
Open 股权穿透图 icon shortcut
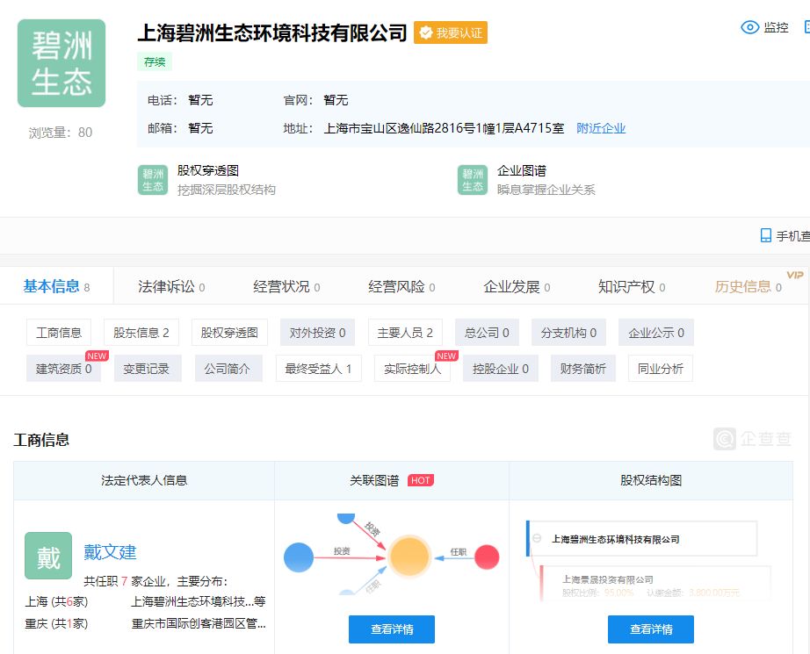click(x=152, y=179)
